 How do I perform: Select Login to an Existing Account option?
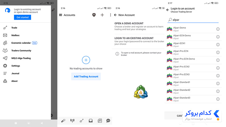[139, 41]
